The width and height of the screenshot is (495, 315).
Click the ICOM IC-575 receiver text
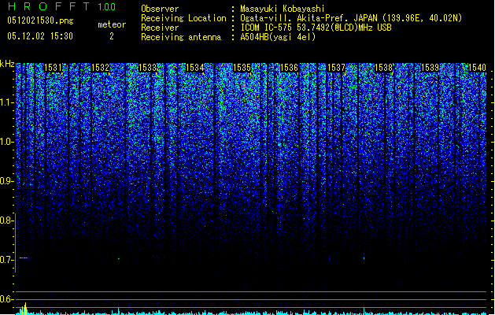[316, 28]
